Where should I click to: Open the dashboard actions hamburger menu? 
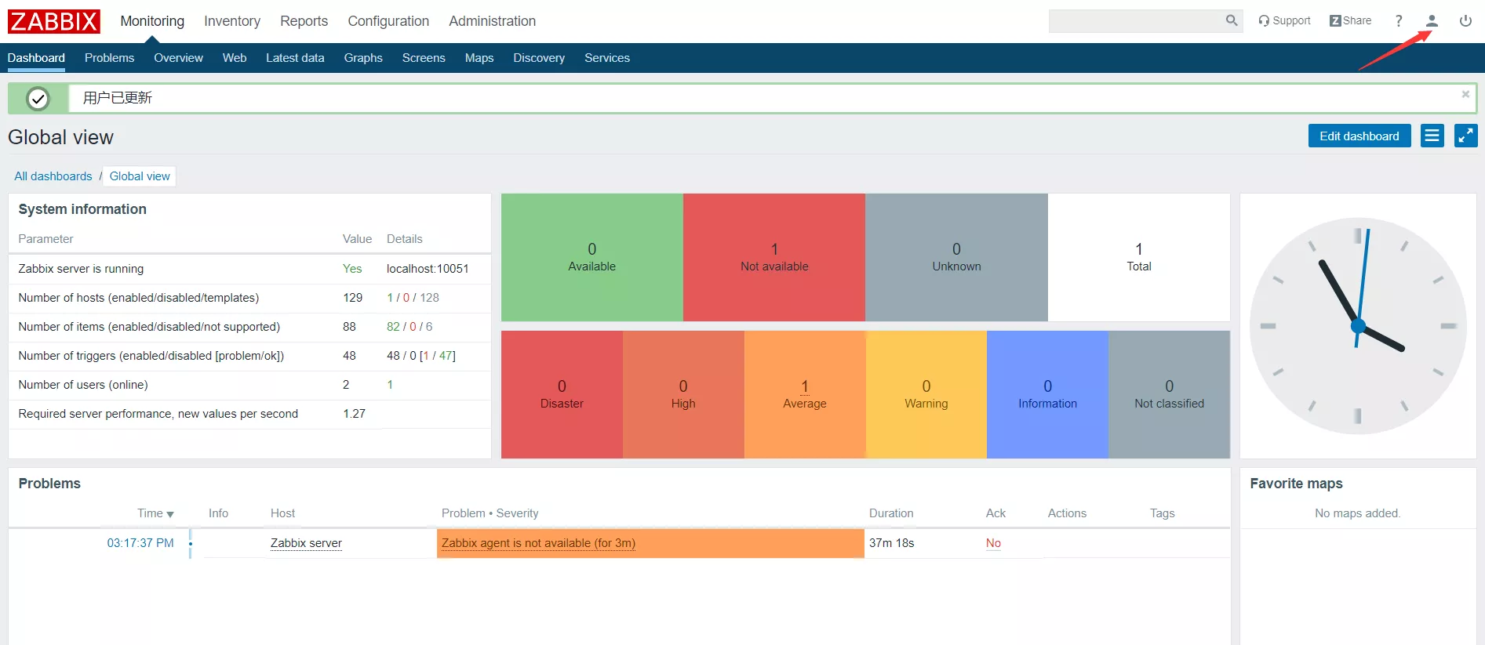1432,136
